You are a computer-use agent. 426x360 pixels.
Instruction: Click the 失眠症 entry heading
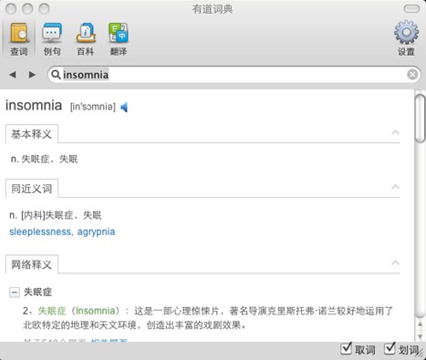click(x=37, y=293)
